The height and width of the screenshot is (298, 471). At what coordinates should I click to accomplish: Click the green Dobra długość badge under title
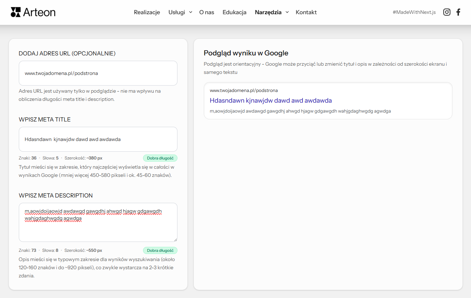[160, 158]
